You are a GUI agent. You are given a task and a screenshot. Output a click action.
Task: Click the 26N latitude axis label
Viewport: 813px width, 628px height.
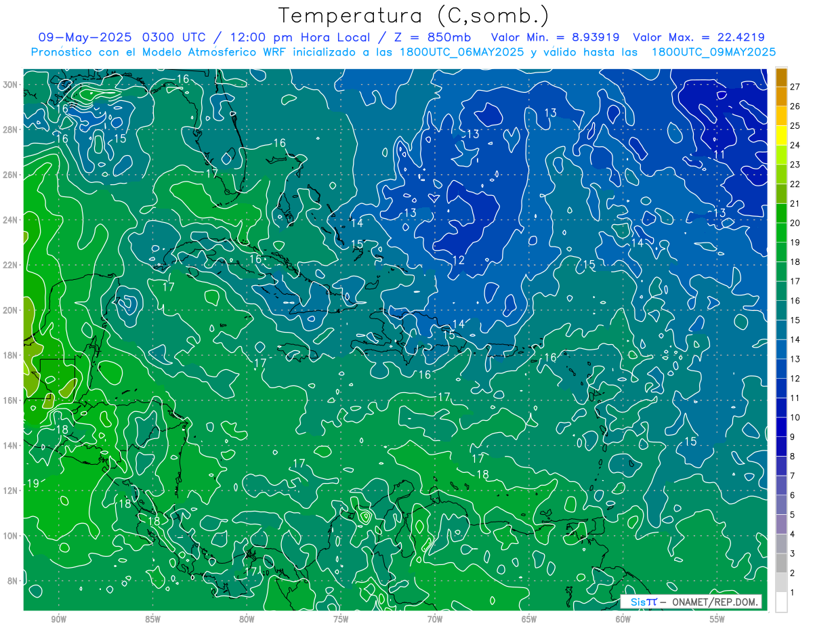10,175
